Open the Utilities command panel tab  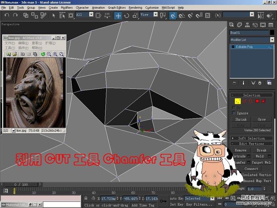click(x=271, y=25)
